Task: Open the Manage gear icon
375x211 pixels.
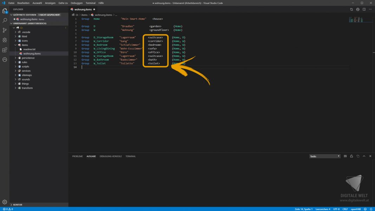Action: point(5,202)
